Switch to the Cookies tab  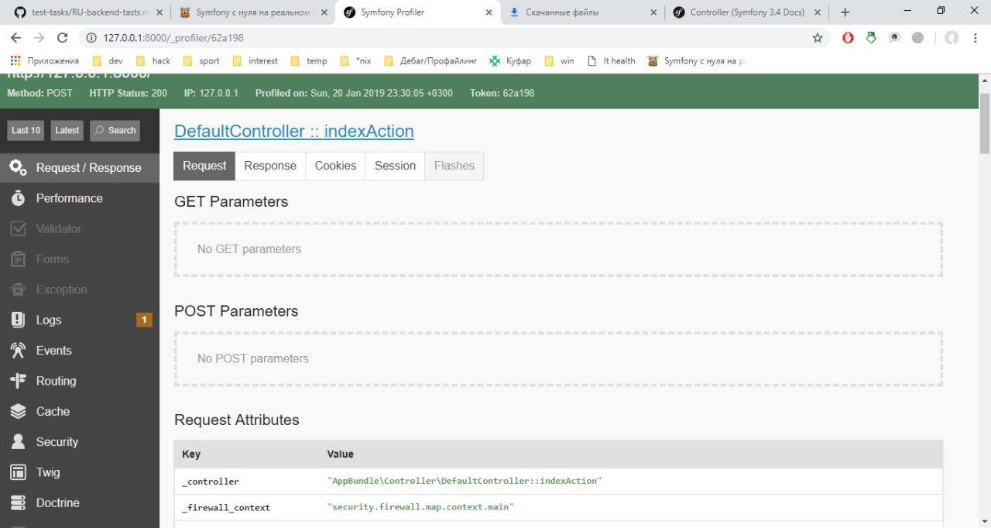(335, 166)
